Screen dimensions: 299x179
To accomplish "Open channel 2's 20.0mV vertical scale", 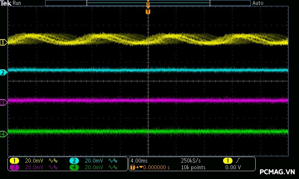I will click(93, 161).
